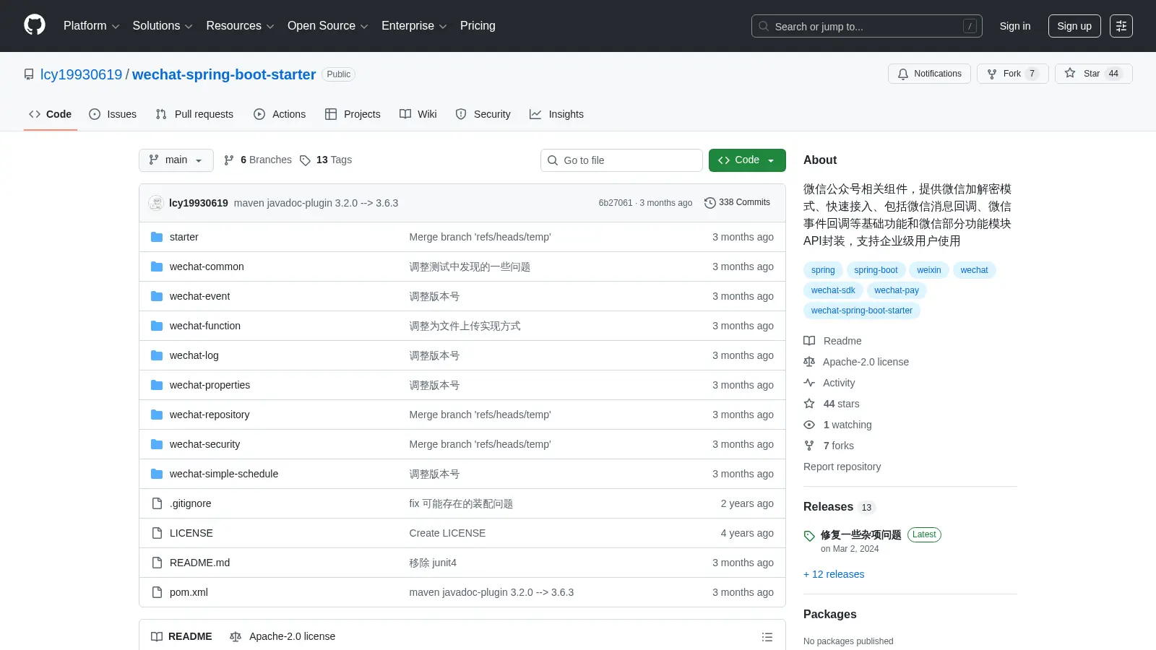The width and height of the screenshot is (1156, 650).
Task: Click the README.md file icon
Action: coord(157,563)
